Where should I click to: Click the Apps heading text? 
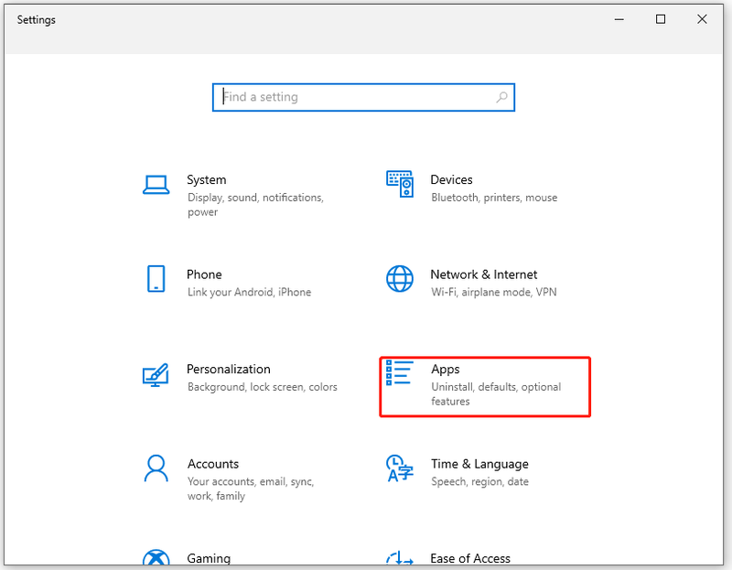pos(446,370)
